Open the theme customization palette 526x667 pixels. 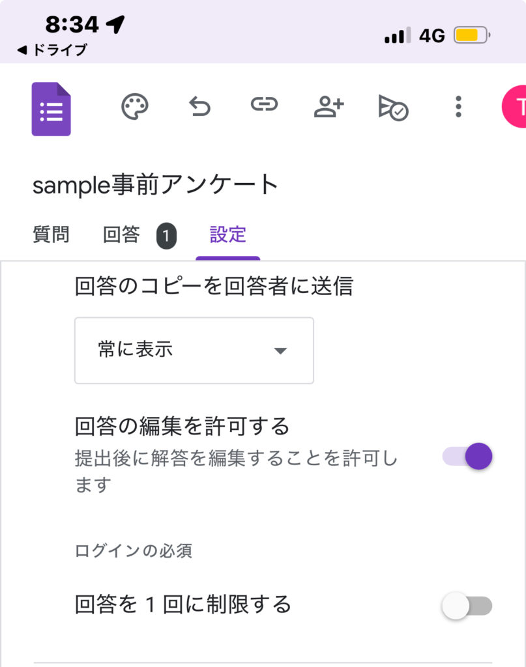135,106
